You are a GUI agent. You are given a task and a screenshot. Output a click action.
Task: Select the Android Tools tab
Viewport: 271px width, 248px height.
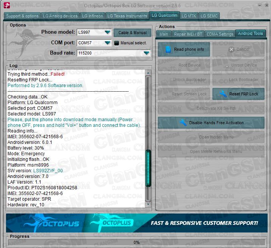pyautogui.click(x=251, y=33)
